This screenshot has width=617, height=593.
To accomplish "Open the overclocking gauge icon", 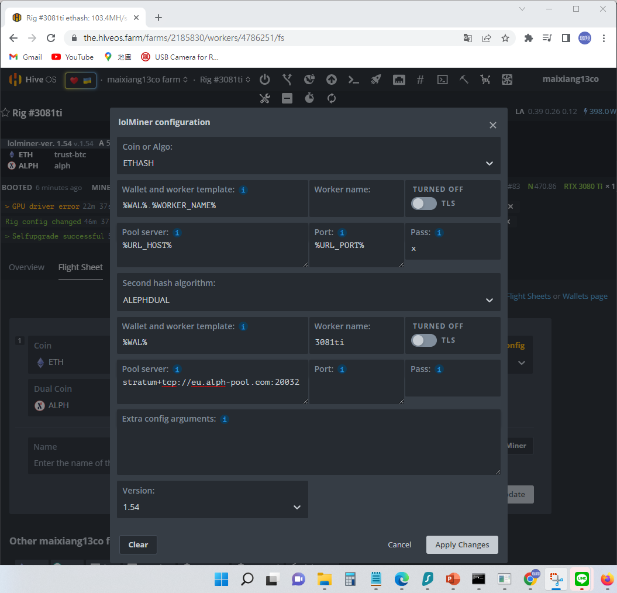I will click(309, 80).
